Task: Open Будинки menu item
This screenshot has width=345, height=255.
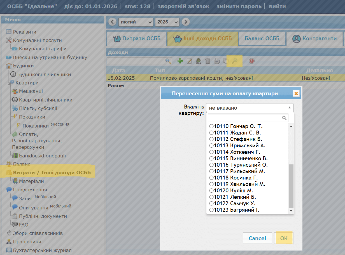Action: coord(23,66)
